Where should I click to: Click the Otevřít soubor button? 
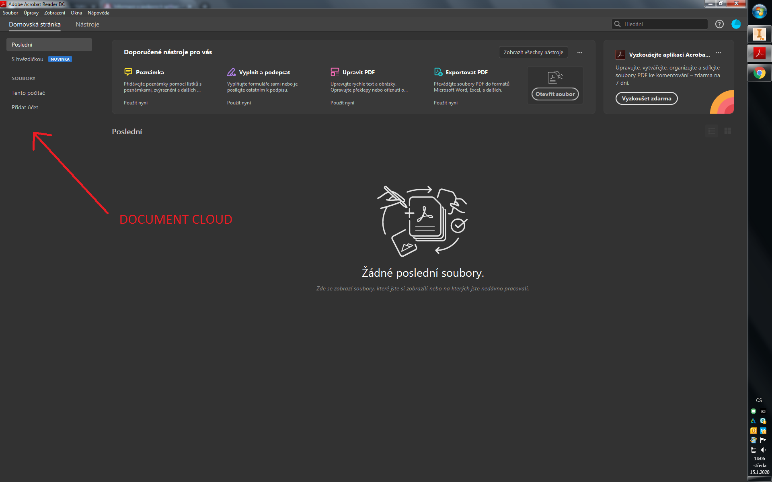click(554, 94)
